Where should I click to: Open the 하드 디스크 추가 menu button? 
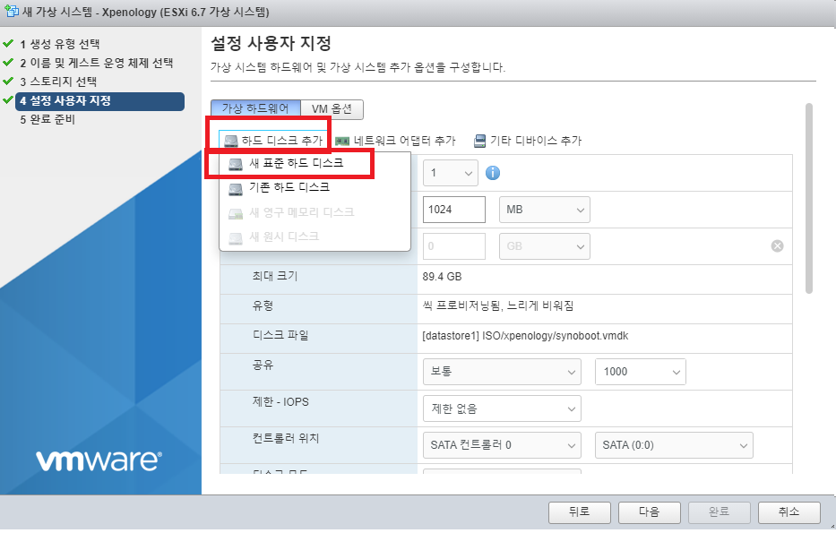point(273,141)
